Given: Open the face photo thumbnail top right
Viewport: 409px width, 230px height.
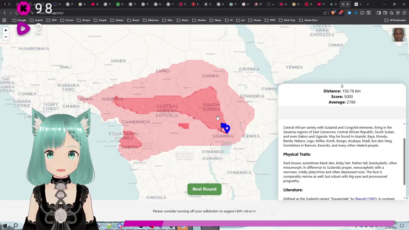Looking at the screenshot, I should click(x=399, y=34).
